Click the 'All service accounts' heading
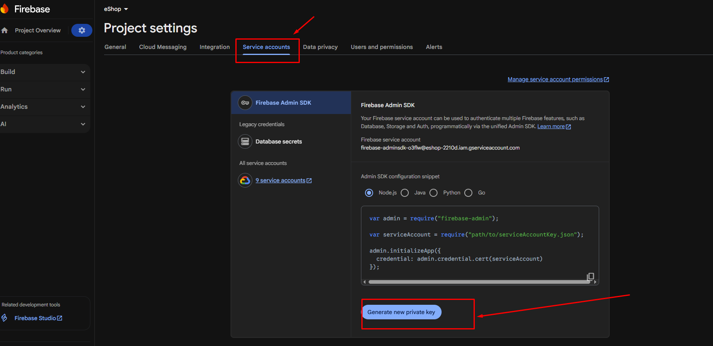Viewport: 713px width, 346px height. [263, 163]
